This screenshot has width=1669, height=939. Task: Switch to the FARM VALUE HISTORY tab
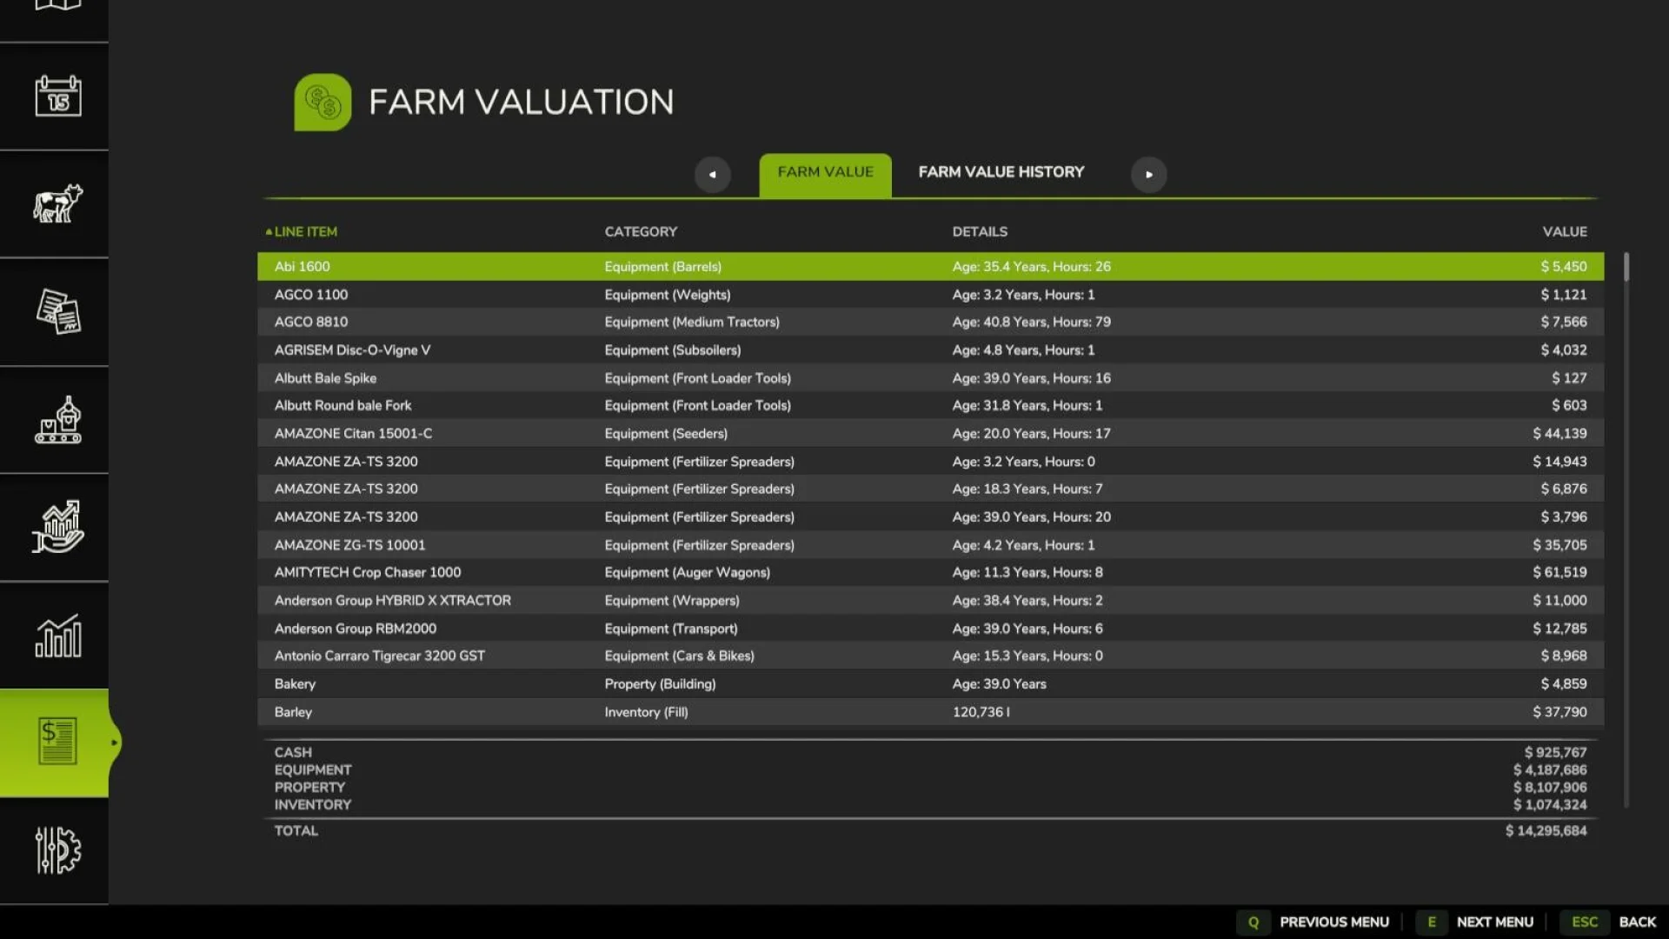(x=1001, y=172)
